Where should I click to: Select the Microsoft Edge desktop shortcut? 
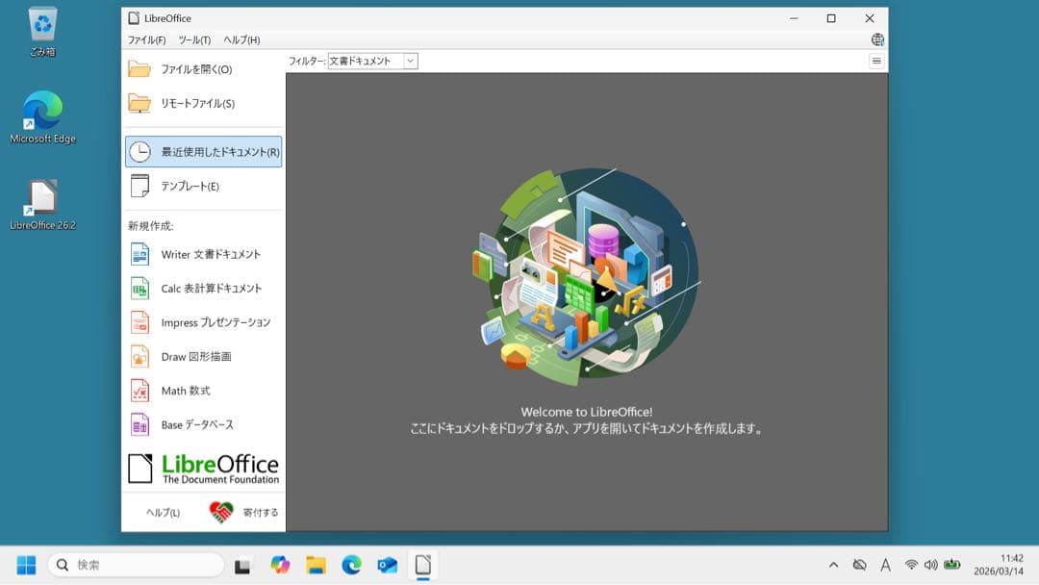pyautogui.click(x=42, y=117)
